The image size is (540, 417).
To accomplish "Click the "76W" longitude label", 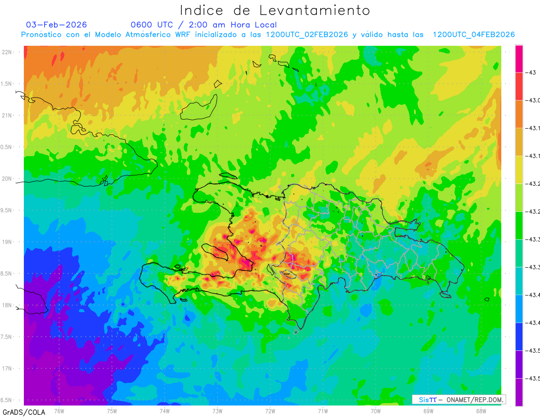I will tap(59, 411).
